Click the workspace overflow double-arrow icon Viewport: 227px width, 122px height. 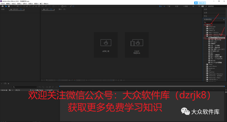(199, 6)
